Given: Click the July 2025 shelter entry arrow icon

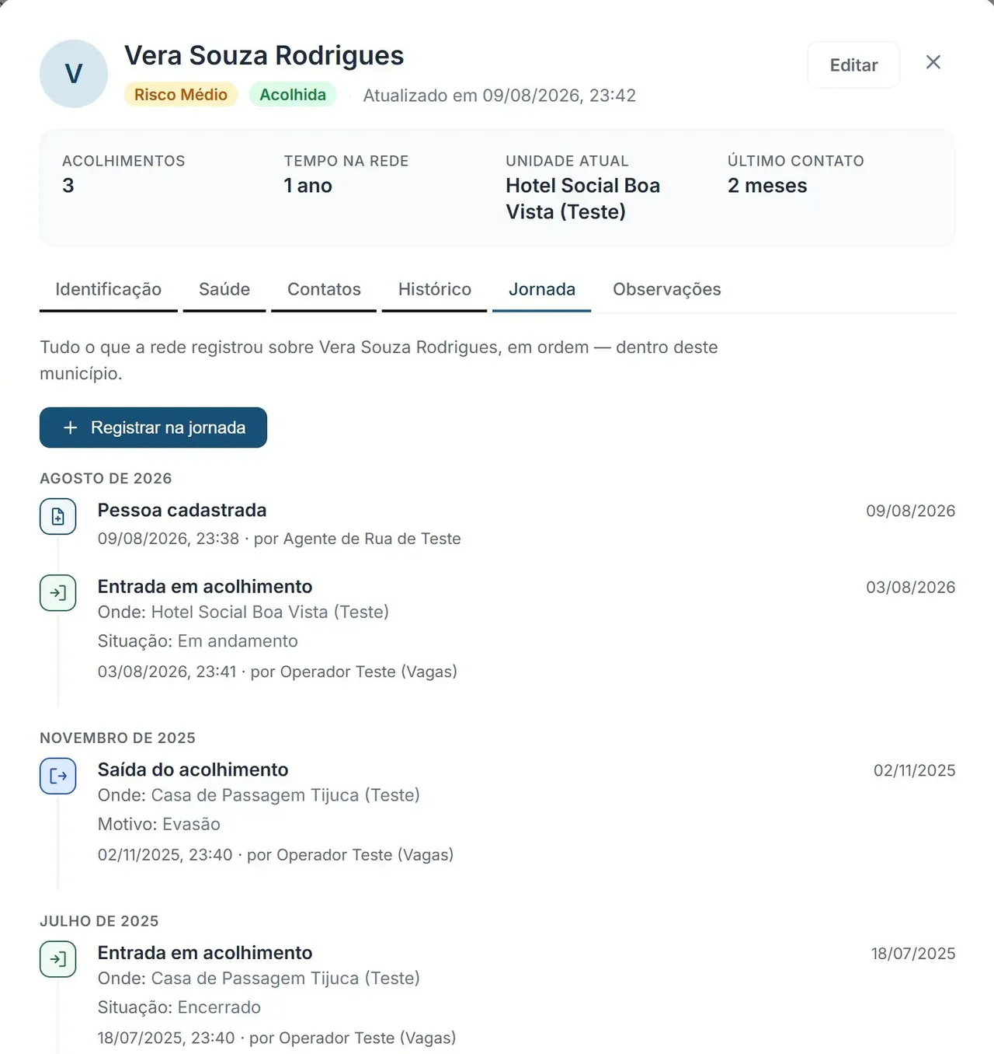Looking at the screenshot, I should [x=58, y=959].
